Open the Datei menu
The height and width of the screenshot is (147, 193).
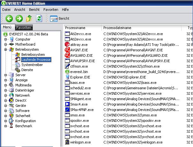[x=6, y=10]
